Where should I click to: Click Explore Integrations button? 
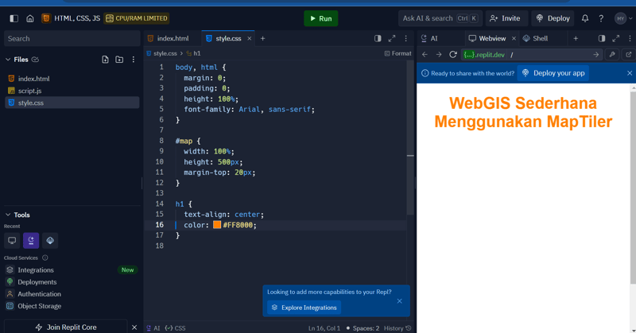click(x=304, y=308)
